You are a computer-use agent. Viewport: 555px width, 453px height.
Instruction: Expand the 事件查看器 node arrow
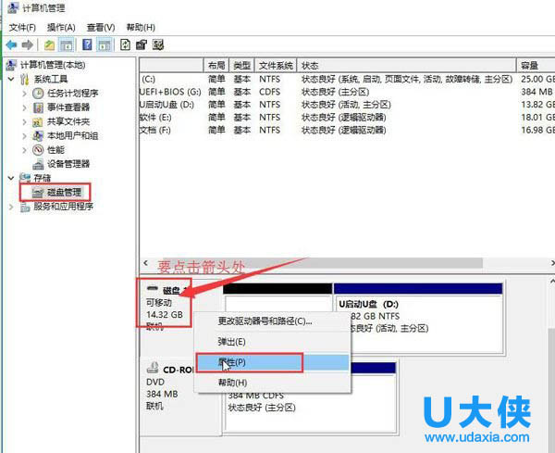(24, 107)
